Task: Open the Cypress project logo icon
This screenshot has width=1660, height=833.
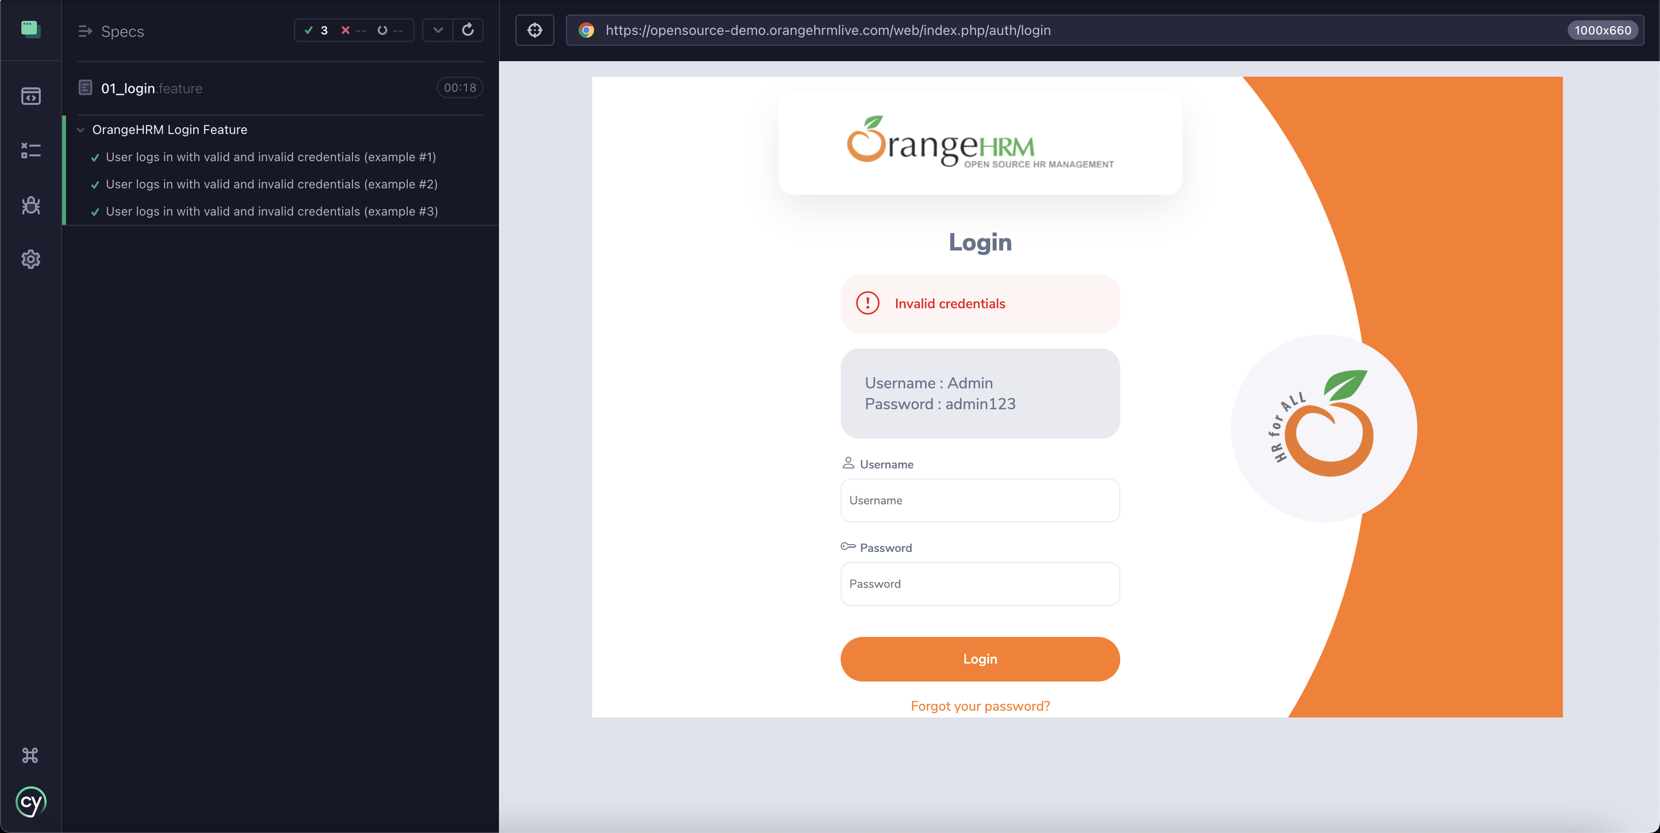Action: point(30,30)
